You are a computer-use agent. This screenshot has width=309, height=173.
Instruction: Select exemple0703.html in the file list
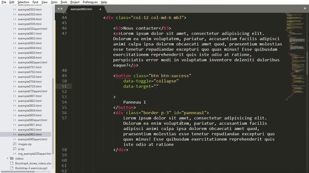point(30,77)
